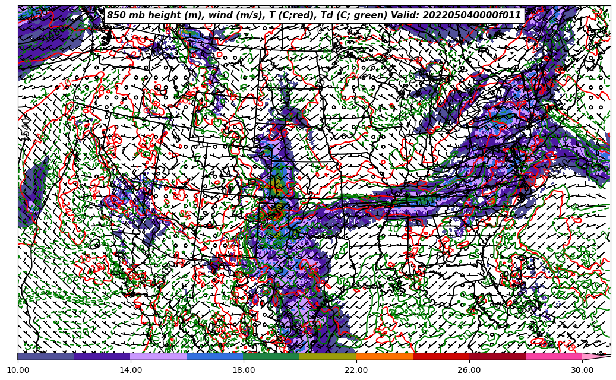Select the 14.00 colorbar tick label
Screen dimensions: 616x380
click(x=131, y=370)
